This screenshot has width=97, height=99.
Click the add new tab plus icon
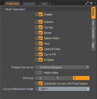click(x=53, y=4)
